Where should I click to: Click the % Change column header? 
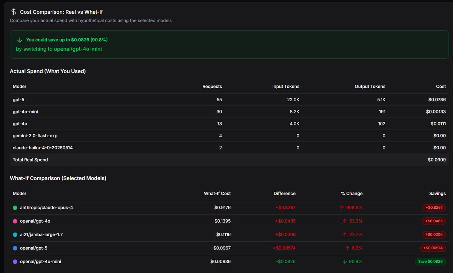click(351, 194)
